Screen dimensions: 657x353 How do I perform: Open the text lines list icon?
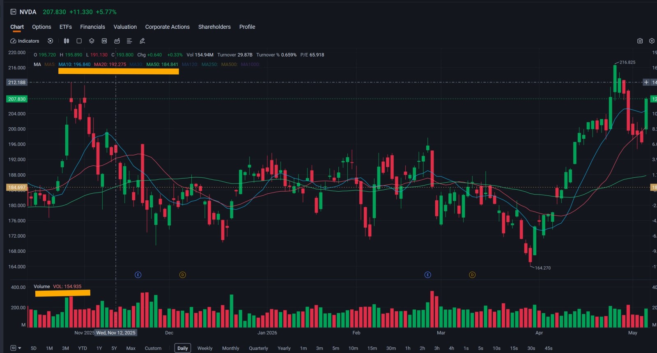point(129,41)
